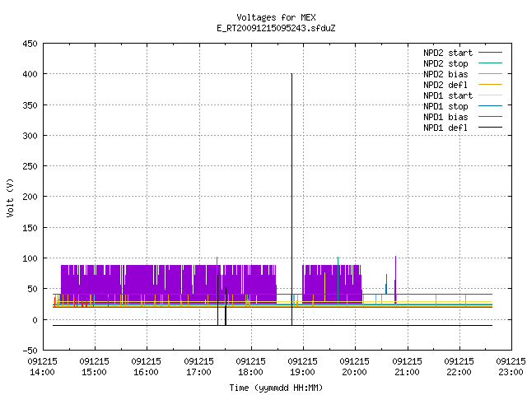The width and height of the screenshot is (527, 395).
Task: Click the Time (yymmdd HH:MM) x-axis label
Action: tap(276, 388)
